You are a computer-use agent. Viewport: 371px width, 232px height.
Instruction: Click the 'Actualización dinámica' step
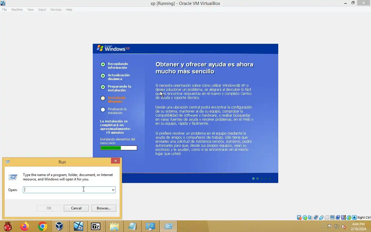pyautogui.click(x=119, y=77)
